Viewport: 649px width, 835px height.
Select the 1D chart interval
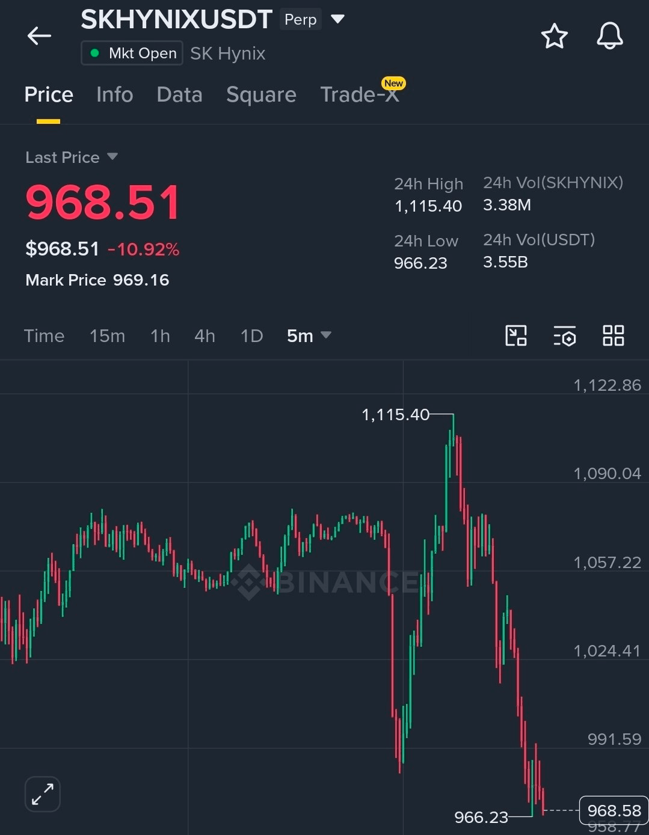(x=251, y=335)
